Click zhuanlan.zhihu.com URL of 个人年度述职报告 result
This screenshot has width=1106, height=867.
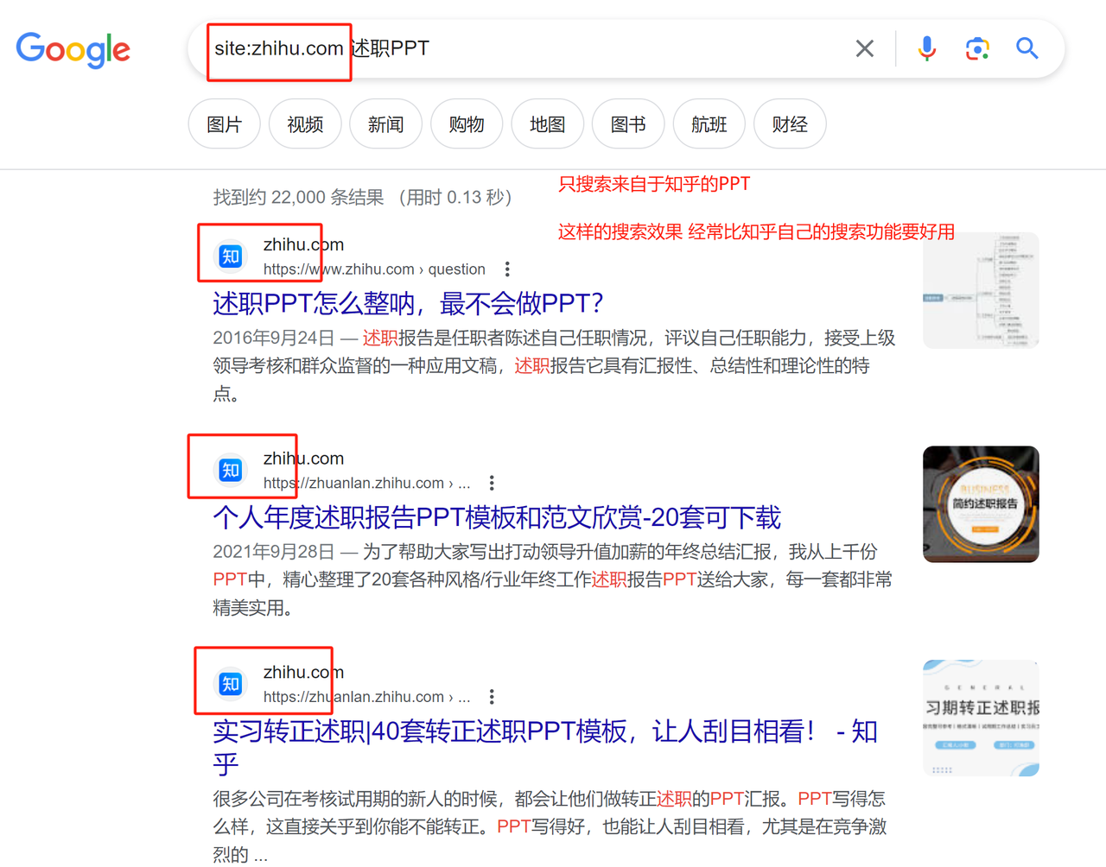pos(366,483)
